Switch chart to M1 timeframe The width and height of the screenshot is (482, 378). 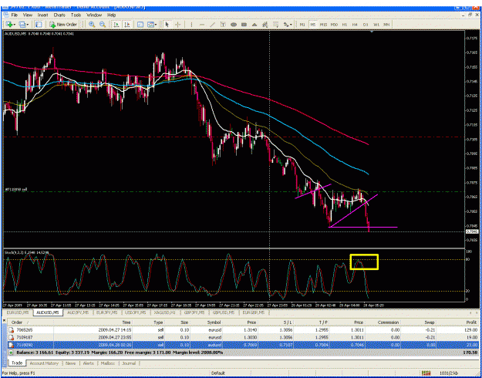point(302,24)
